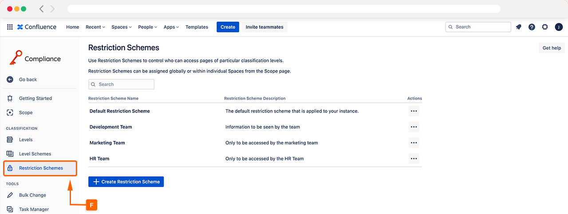Open the help question mark icon
Screen dimensions: 568x214
[532, 27]
